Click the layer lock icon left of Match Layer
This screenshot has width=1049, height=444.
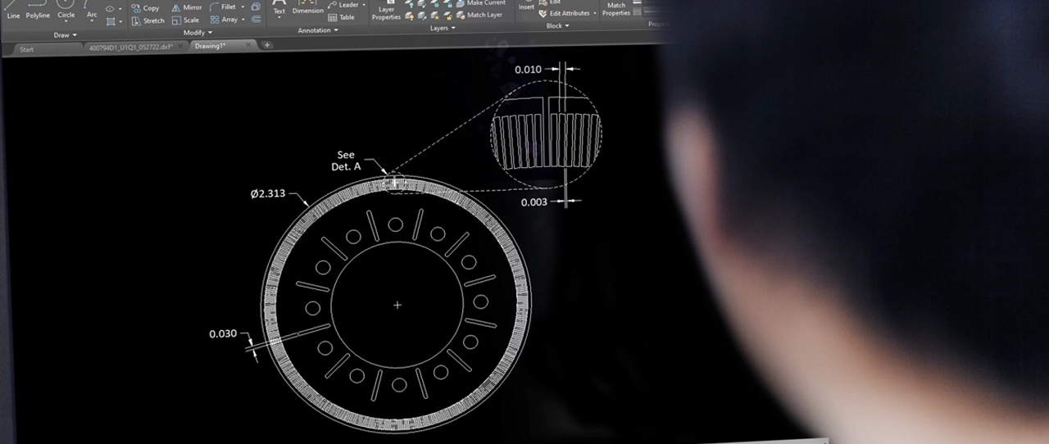tap(447, 15)
